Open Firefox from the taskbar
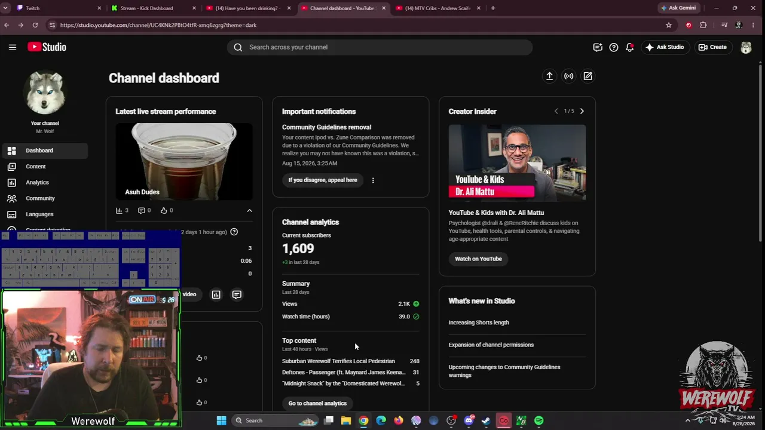765x430 pixels. 399,420
